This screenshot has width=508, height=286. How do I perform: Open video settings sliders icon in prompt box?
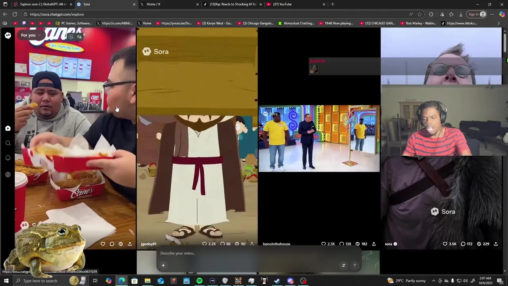[344, 265]
